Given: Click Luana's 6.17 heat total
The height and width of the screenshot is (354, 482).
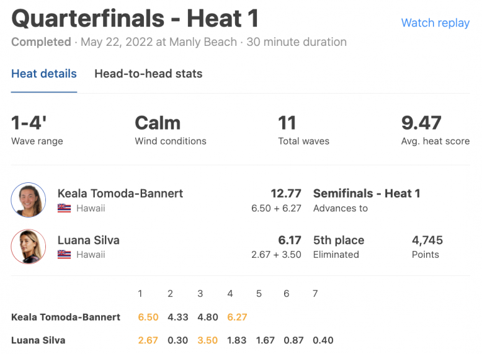Looking at the screenshot, I should click(290, 240).
